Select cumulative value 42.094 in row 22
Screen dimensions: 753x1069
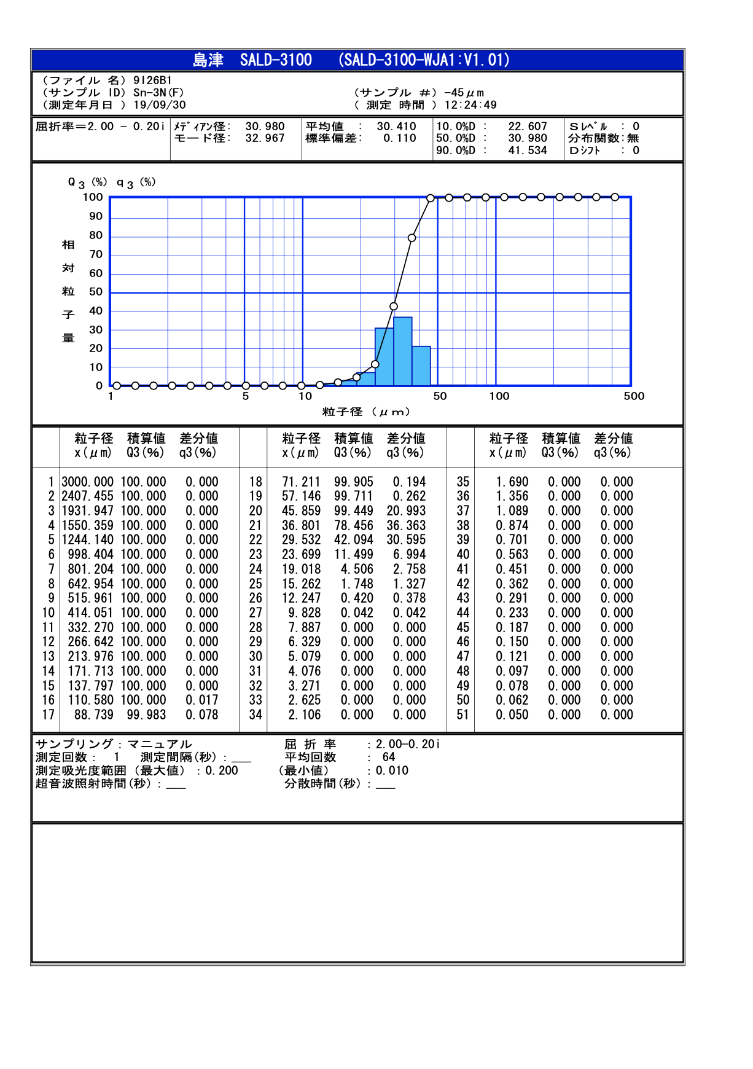(353, 540)
